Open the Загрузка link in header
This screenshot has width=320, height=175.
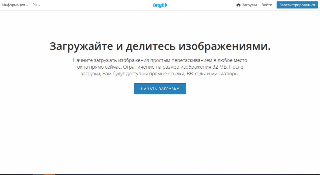[247, 5]
